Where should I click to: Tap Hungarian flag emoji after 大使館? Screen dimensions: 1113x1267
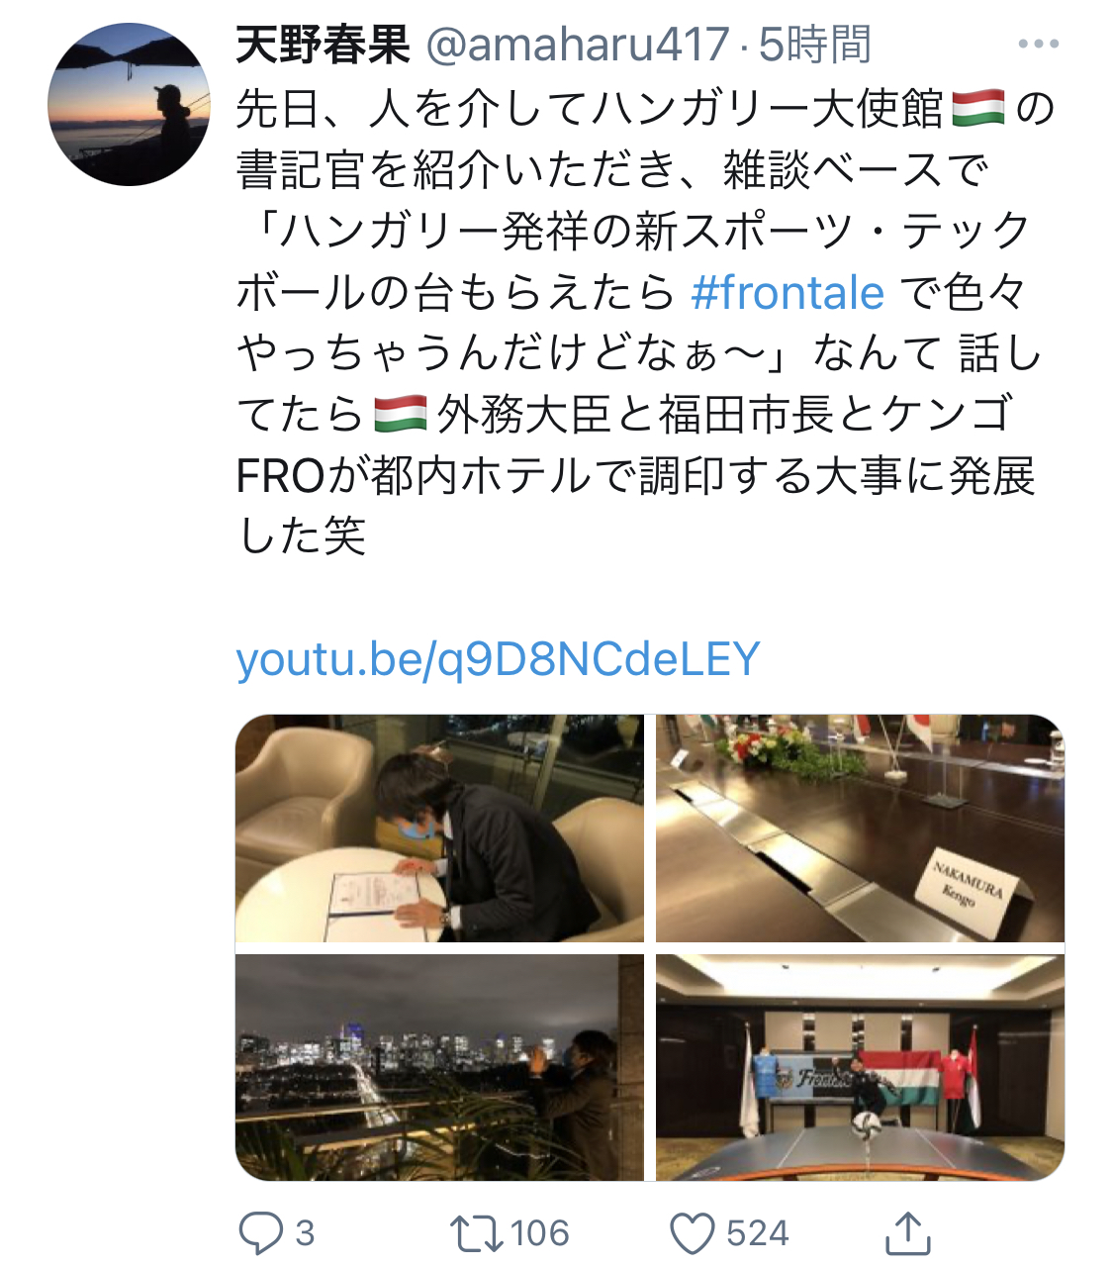pos(978,108)
